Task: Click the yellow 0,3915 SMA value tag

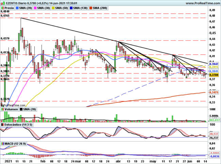Action: [x=214, y=67]
